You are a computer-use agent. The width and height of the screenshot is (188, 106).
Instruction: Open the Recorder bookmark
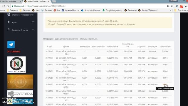tap(47, 10)
